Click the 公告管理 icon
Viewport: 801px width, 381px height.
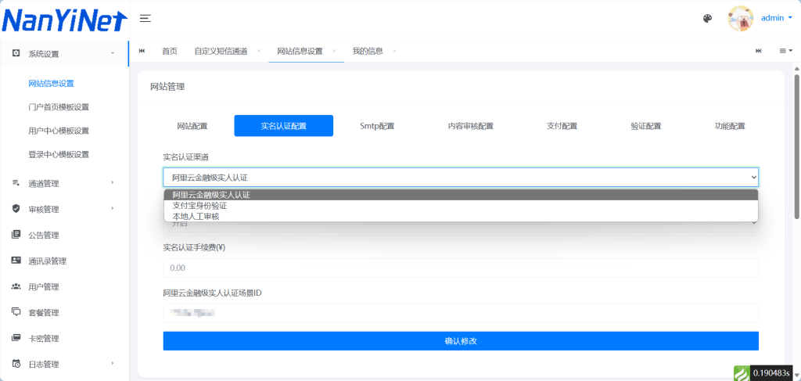16,235
